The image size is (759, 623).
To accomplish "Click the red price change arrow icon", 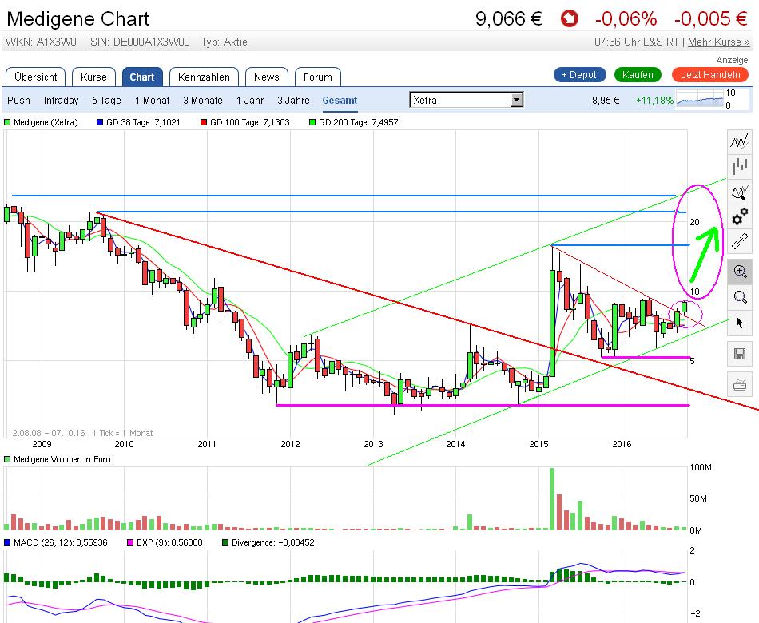I will click(x=569, y=19).
